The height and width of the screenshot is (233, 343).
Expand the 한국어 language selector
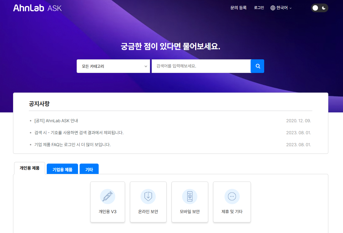[281, 8]
